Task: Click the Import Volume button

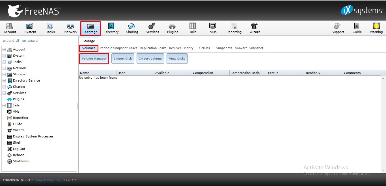Action: (150, 59)
